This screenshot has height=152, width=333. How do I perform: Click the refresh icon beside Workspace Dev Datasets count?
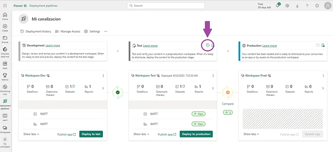[74, 86]
